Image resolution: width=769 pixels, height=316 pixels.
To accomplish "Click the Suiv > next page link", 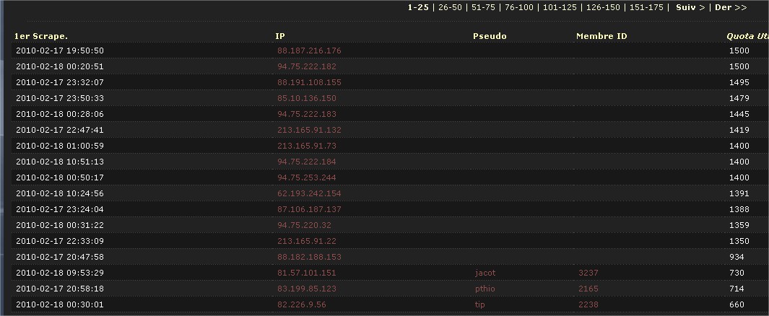I will (690, 7).
